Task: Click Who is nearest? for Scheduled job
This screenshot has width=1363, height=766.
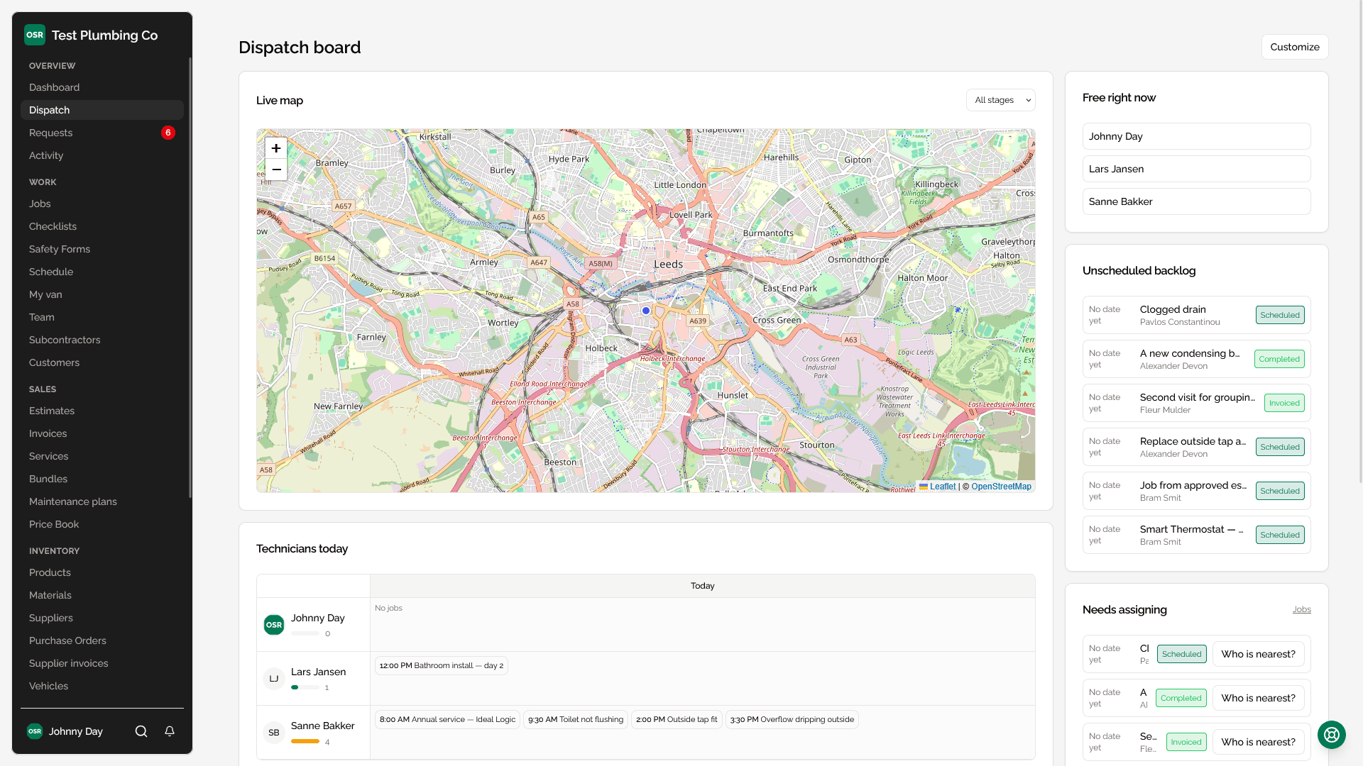Action: point(1258,654)
